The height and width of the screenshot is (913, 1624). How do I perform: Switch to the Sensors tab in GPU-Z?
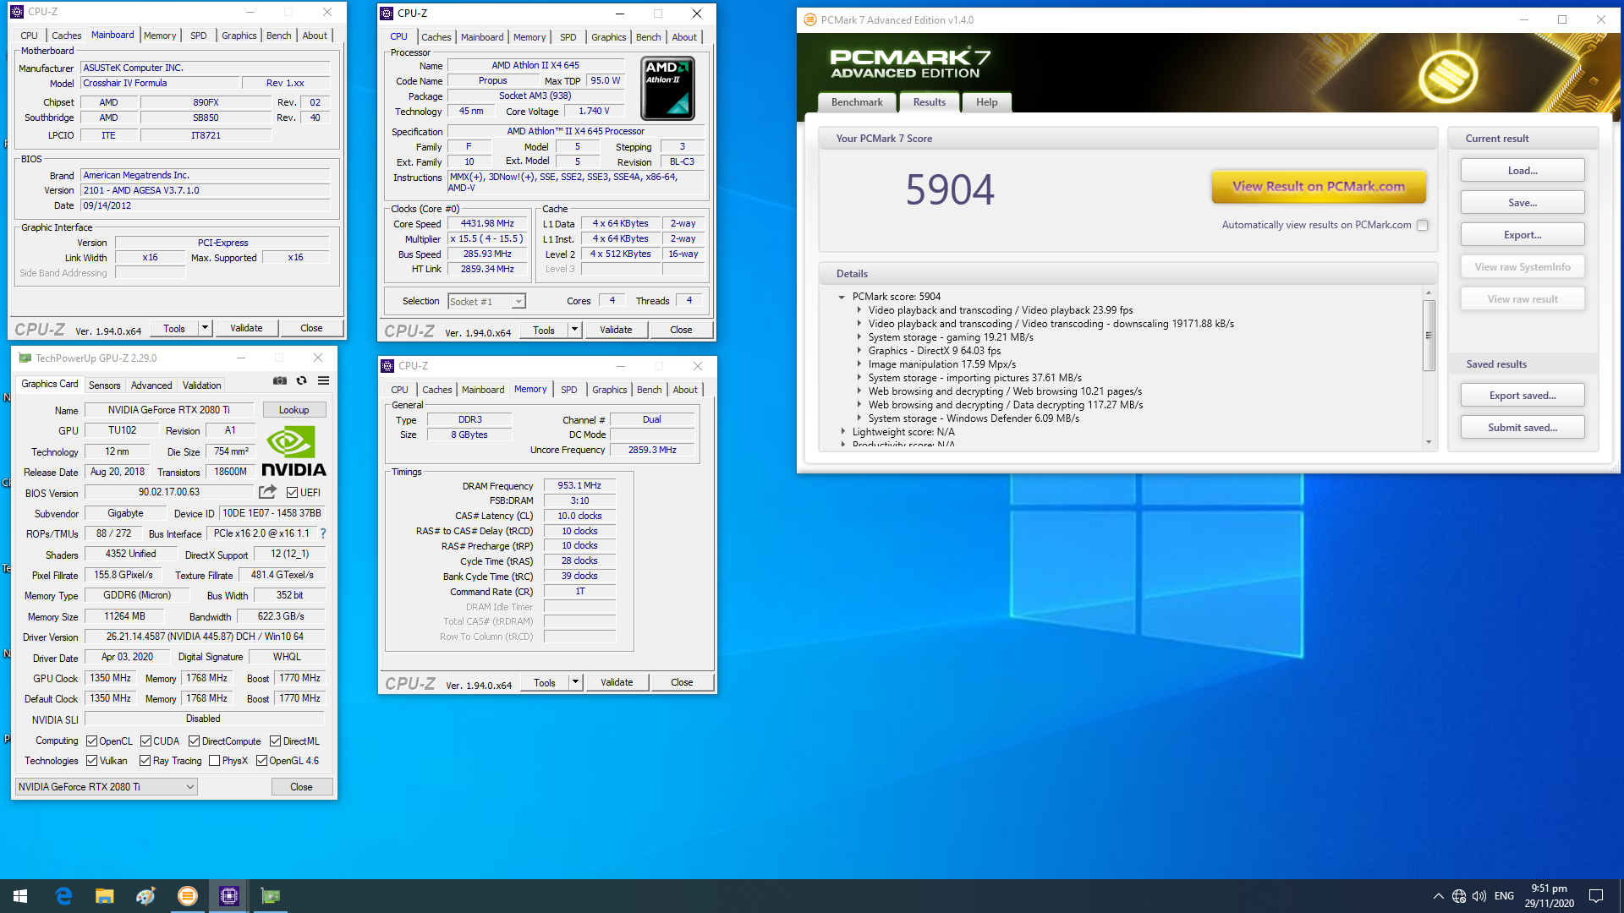point(105,385)
